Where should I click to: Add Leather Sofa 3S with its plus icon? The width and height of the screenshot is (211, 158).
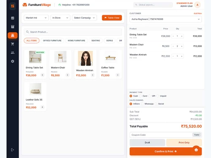tap(42, 107)
